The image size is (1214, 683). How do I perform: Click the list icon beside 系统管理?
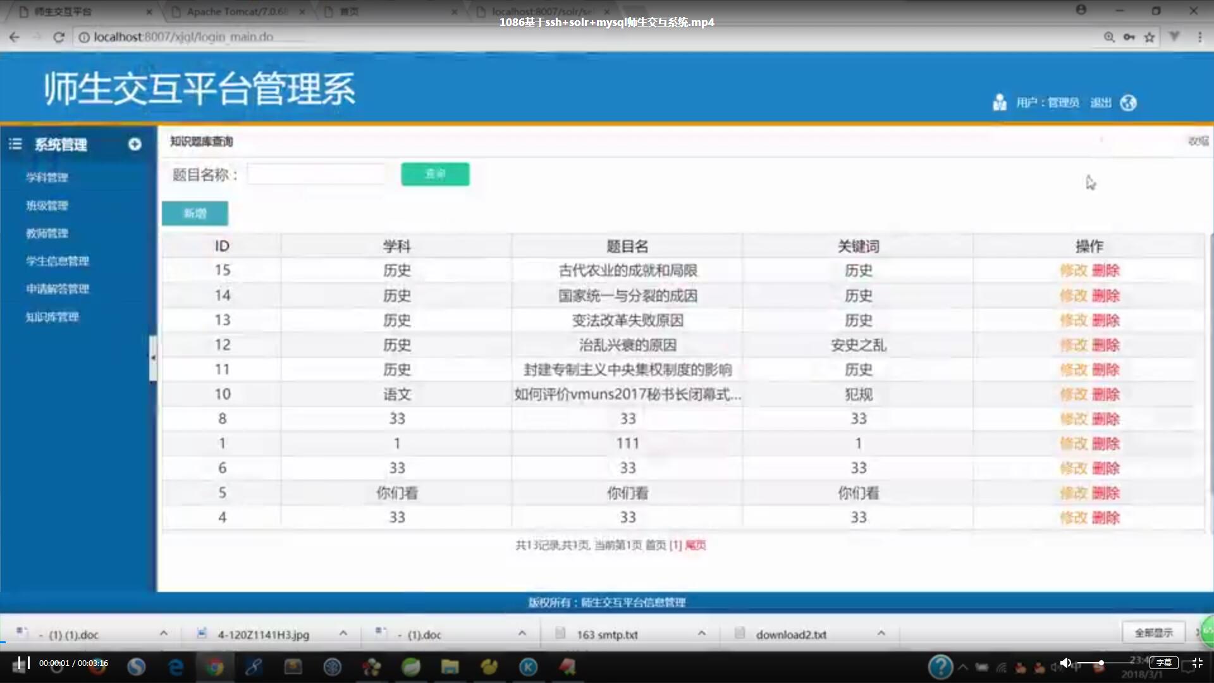pyautogui.click(x=15, y=144)
